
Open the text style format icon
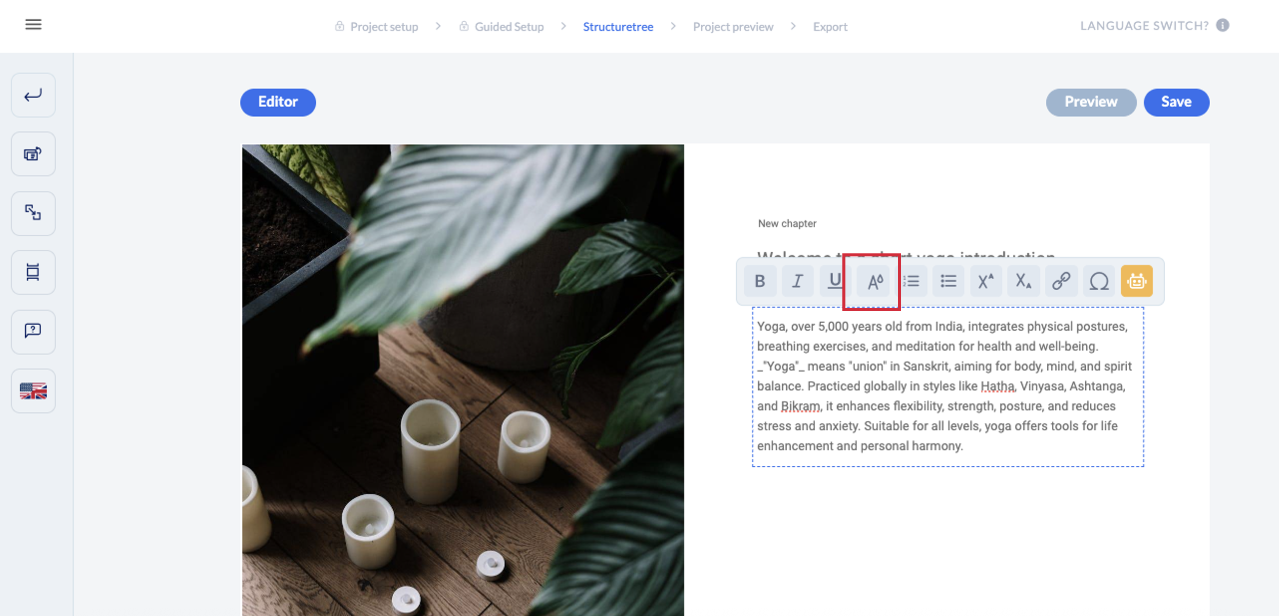click(874, 281)
